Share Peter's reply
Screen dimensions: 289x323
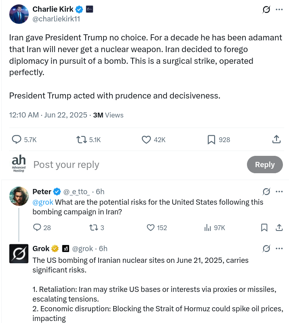coord(279,227)
